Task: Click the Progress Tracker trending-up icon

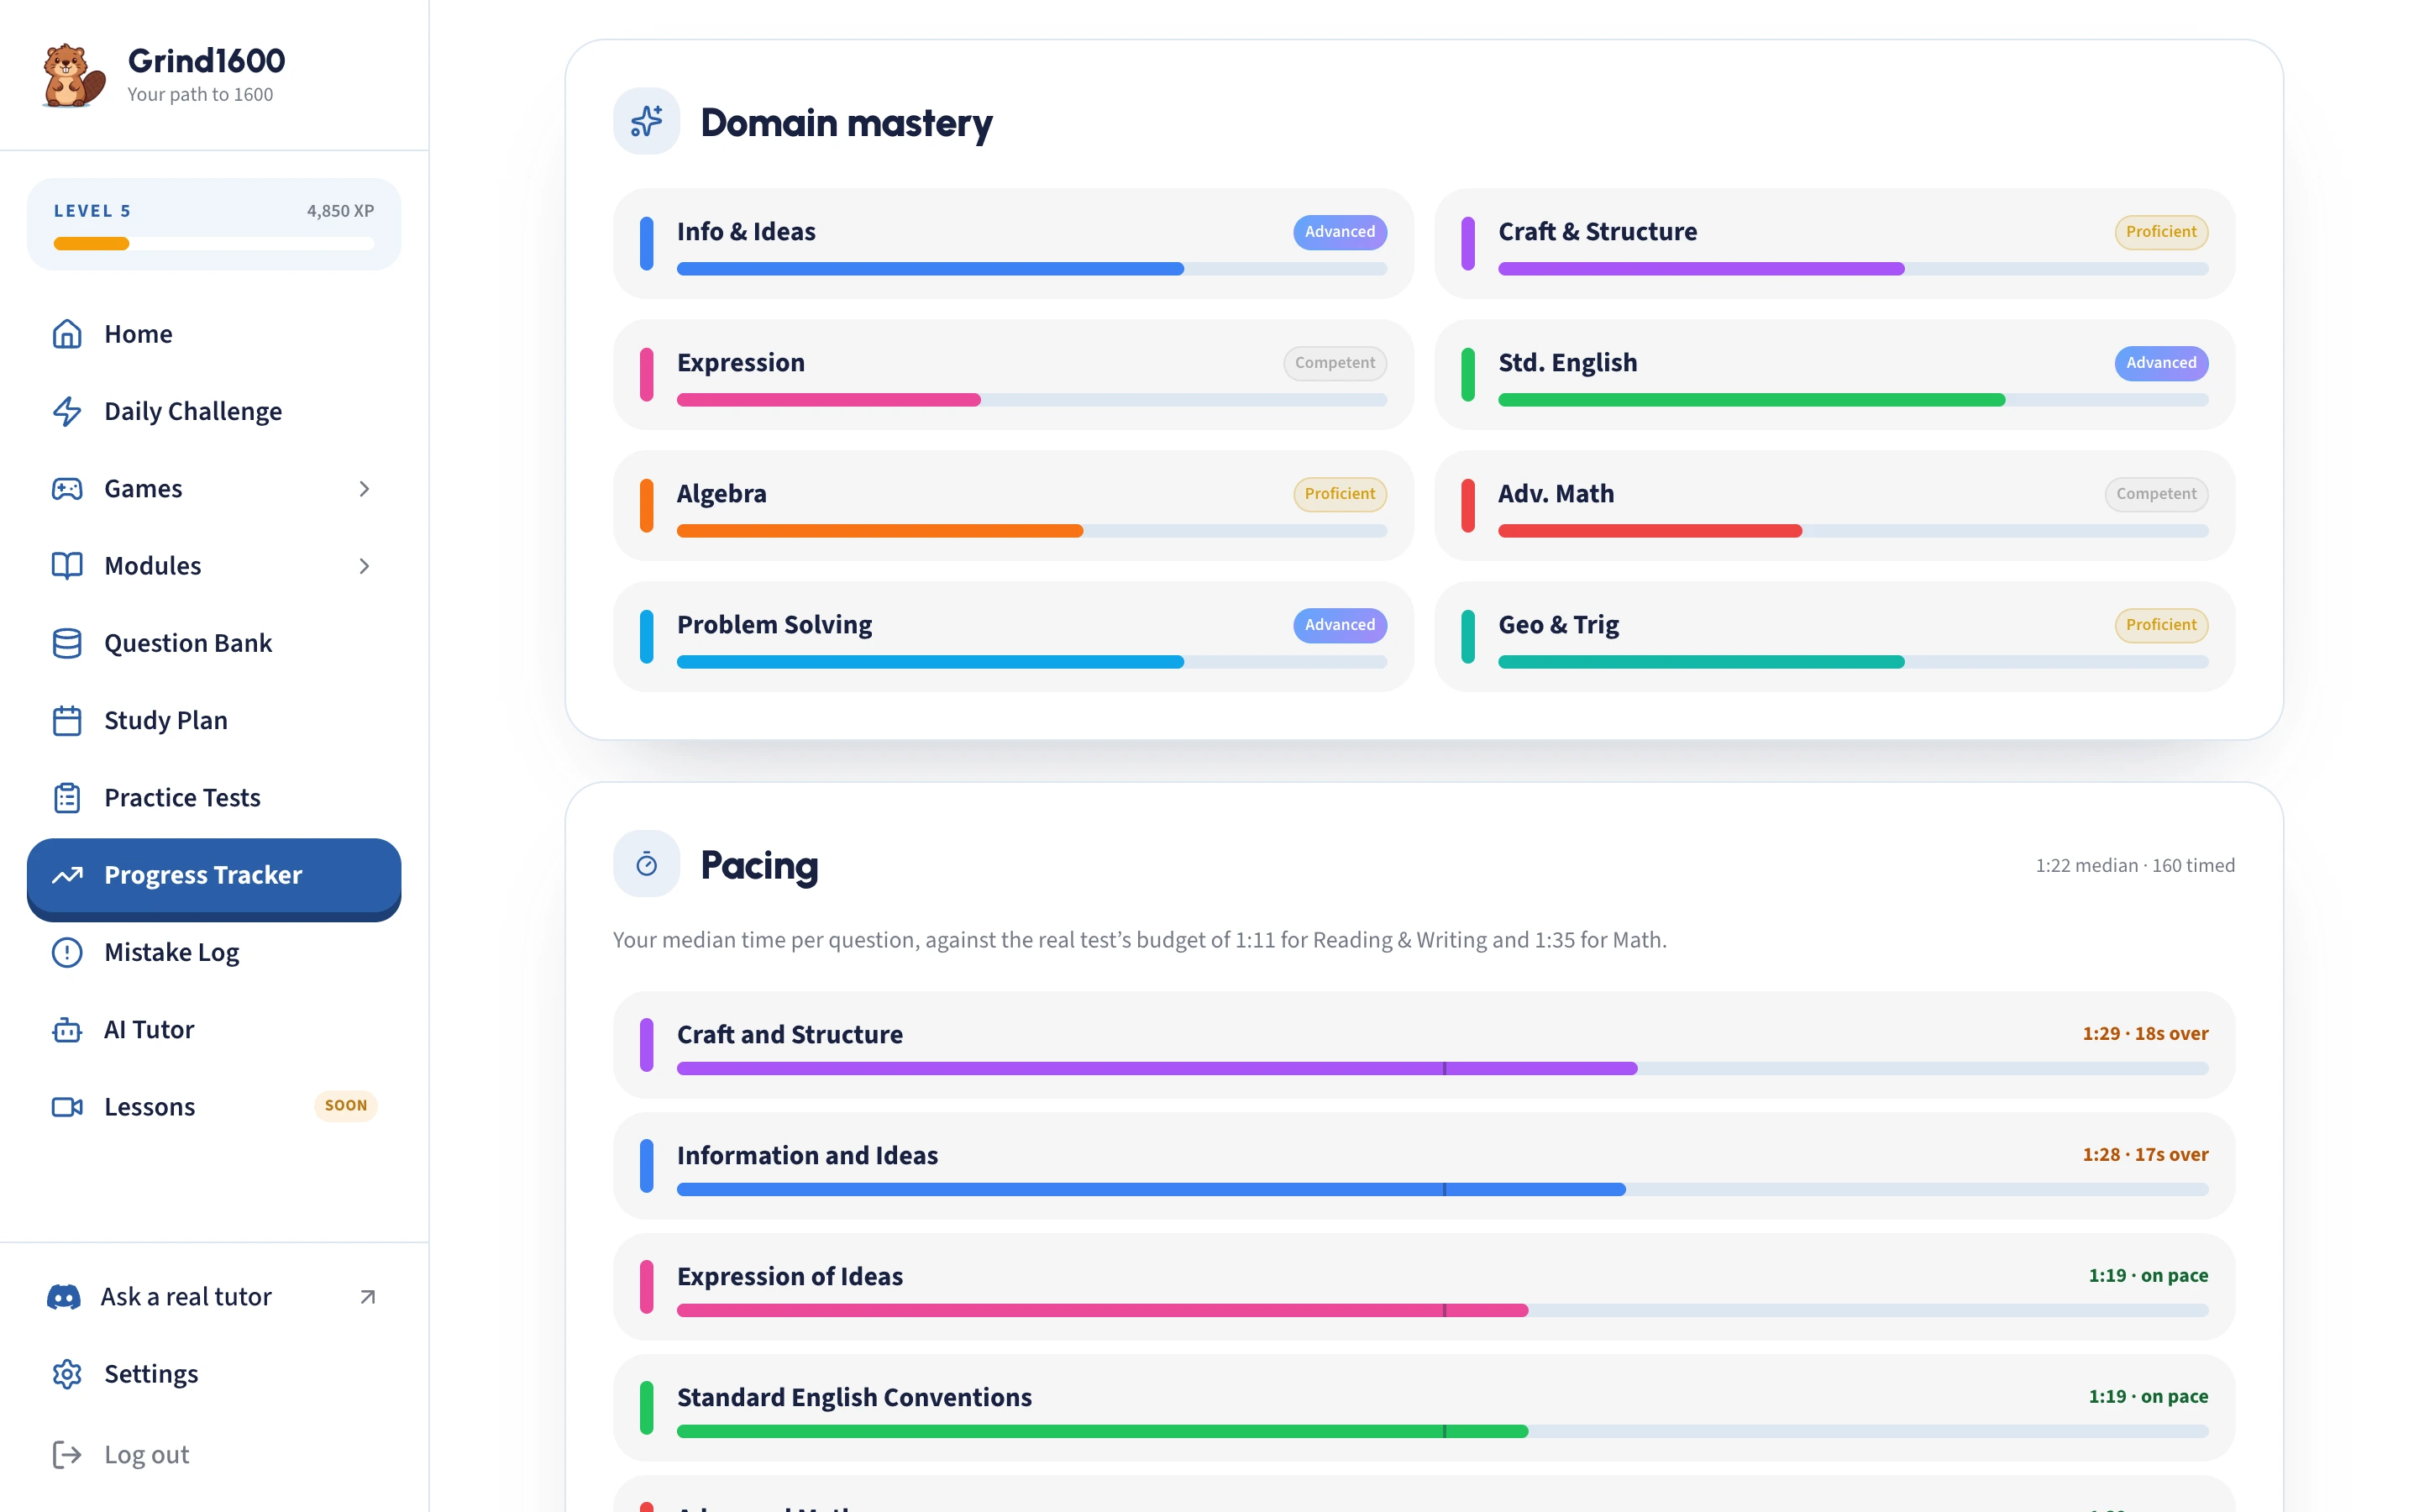Action: pyautogui.click(x=67, y=875)
